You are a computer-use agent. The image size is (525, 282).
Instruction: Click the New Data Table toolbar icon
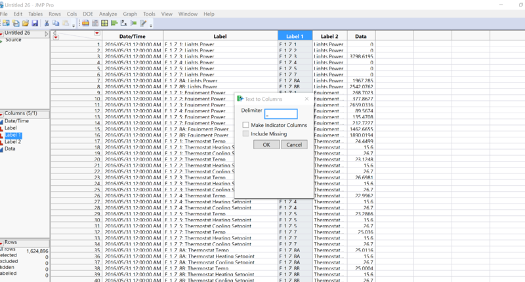click(x=6, y=23)
